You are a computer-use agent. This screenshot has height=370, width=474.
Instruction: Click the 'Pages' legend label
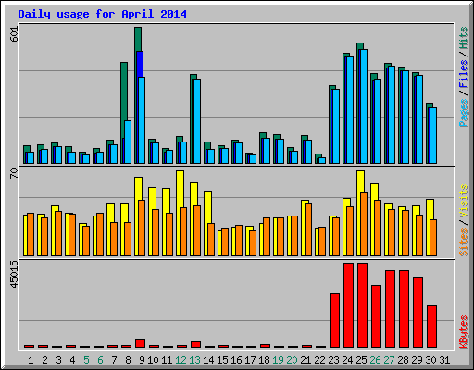pyautogui.click(x=464, y=113)
